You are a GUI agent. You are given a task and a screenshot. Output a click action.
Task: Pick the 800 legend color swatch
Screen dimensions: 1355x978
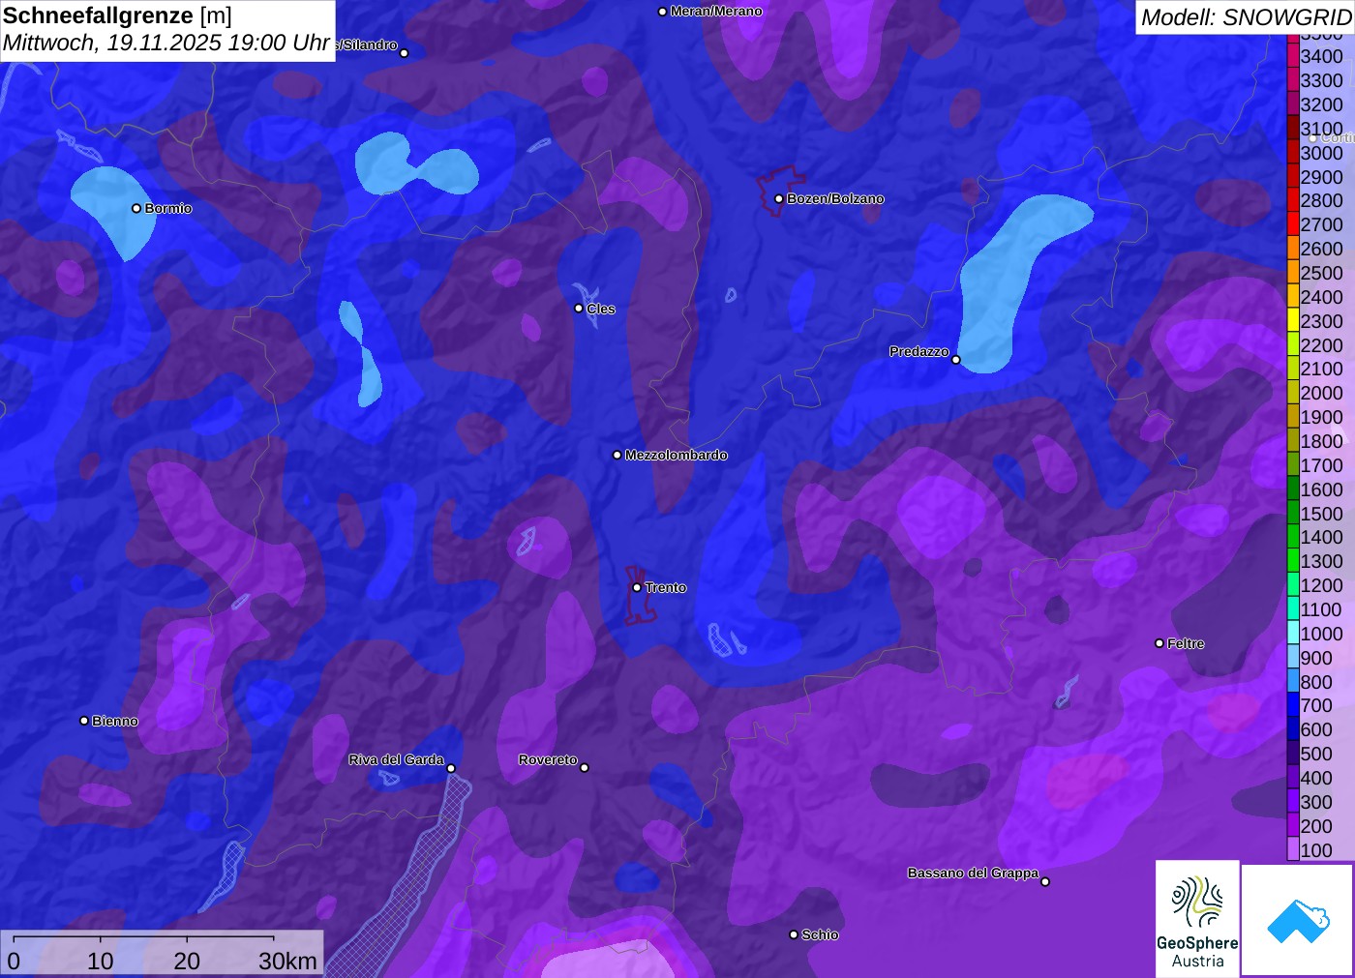coord(1293,681)
